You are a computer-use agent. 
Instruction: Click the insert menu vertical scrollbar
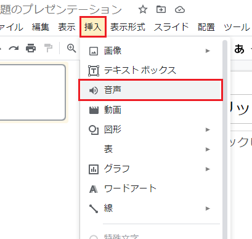[x=225, y=140]
